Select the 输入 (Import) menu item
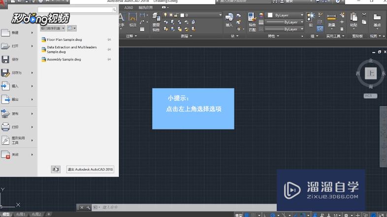 [x=18, y=86]
